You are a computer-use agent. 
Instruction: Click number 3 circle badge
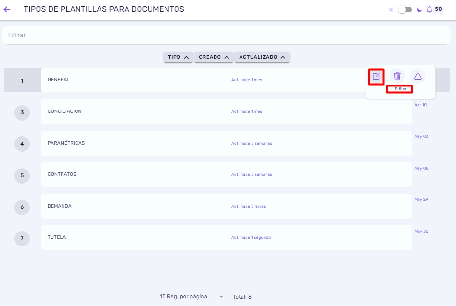(22, 112)
